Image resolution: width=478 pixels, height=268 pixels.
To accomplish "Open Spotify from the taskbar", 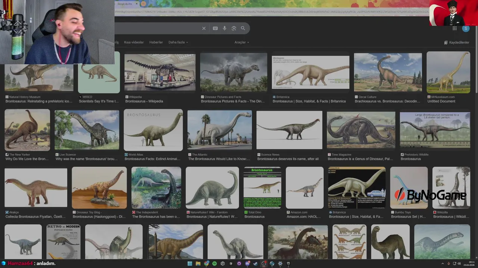I will click(215, 264).
